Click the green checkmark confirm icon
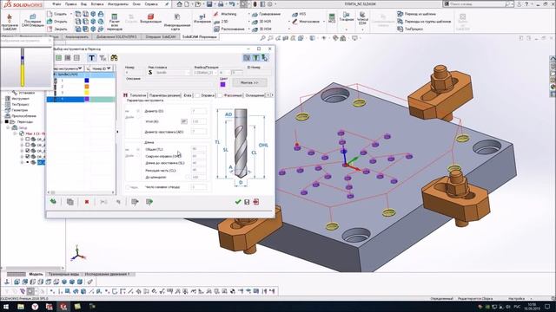The width and height of the screenshot is (556, 312). [238, 202]
